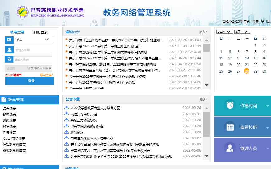Click download icon for 实习制度
Viewport: 271px width, 169px height.
(x=67, y=132)
